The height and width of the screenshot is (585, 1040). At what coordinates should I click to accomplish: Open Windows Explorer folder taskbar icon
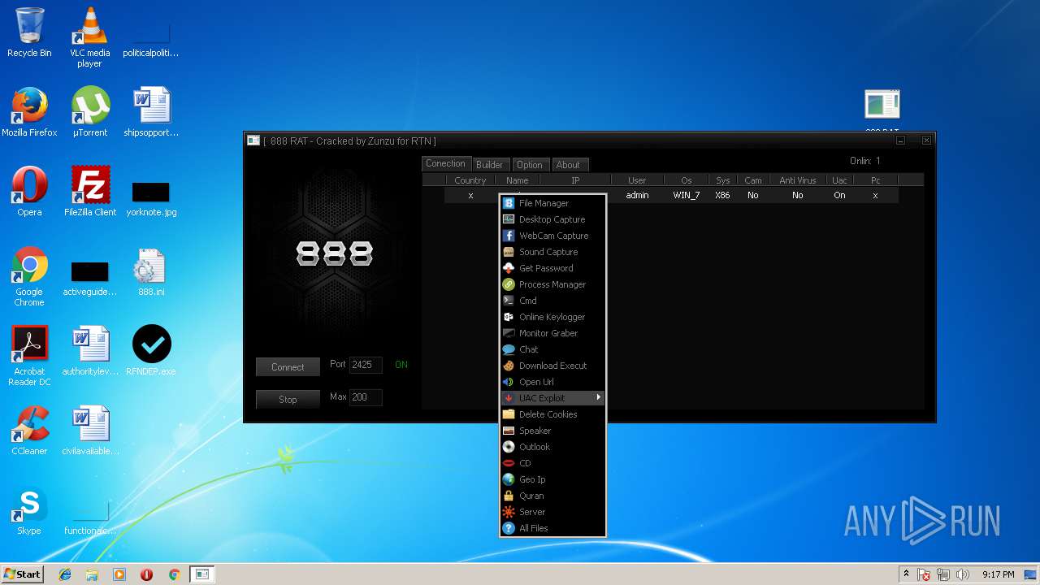[x=92, y=574]
